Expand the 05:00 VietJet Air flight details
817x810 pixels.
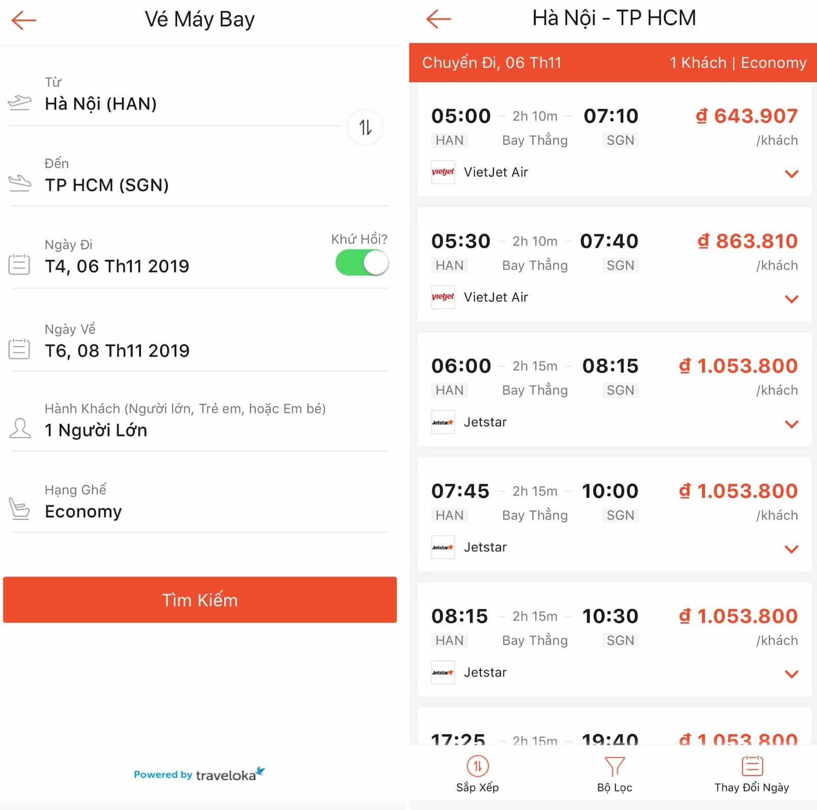tap(791, 174)
